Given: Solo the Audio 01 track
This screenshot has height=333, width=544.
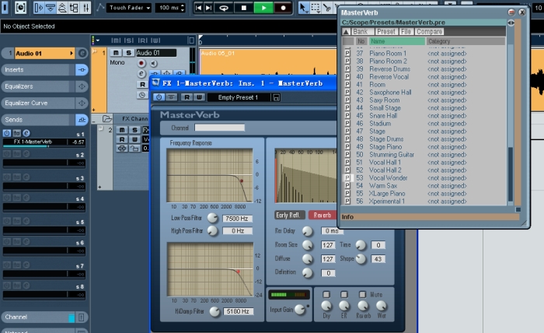Looking at the screenshot, I should 128,53.
